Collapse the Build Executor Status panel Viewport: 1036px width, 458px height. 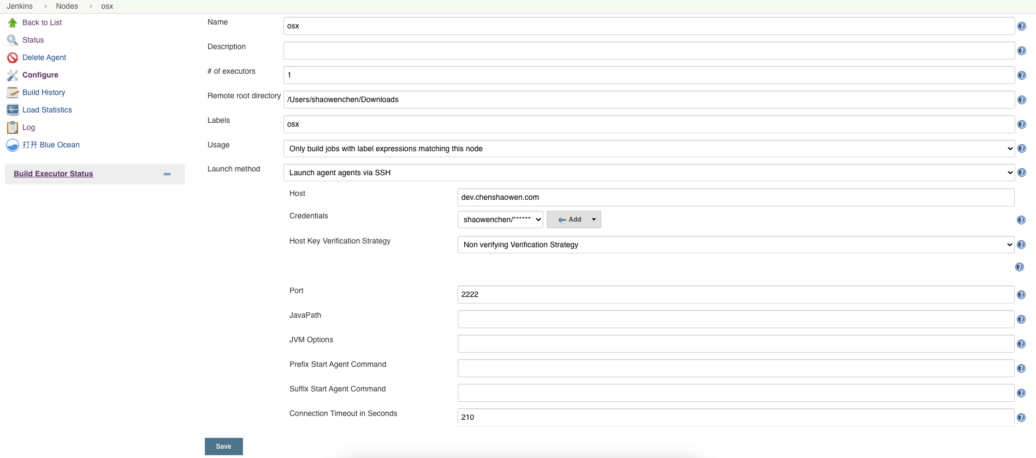pos(167,174)
